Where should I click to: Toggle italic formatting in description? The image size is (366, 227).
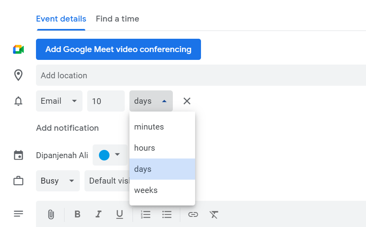point(99,214)
